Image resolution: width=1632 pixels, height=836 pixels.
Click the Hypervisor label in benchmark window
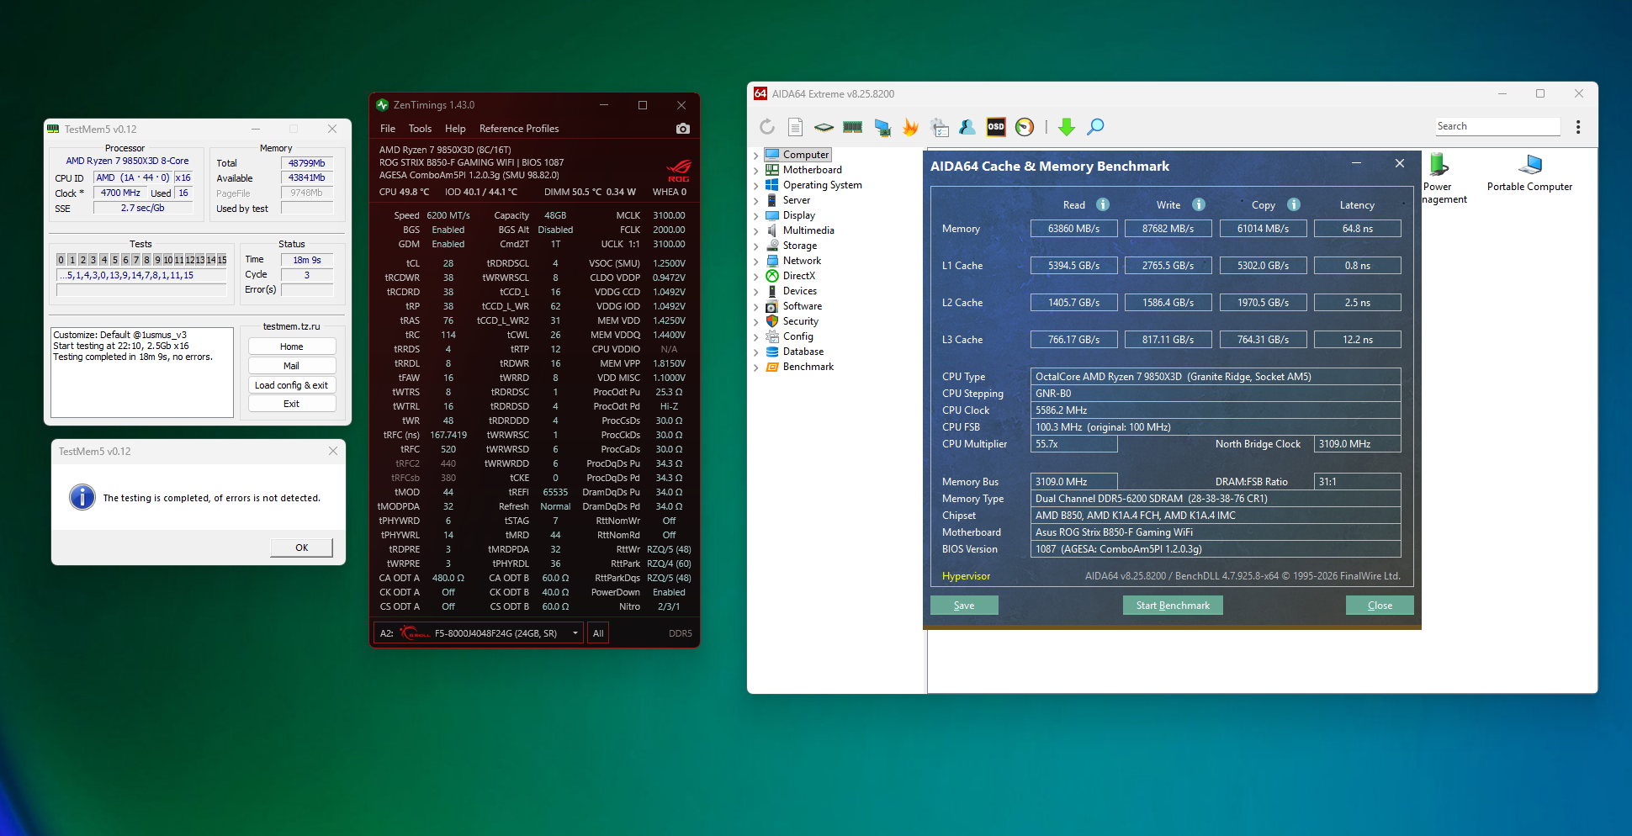(966, 576)
